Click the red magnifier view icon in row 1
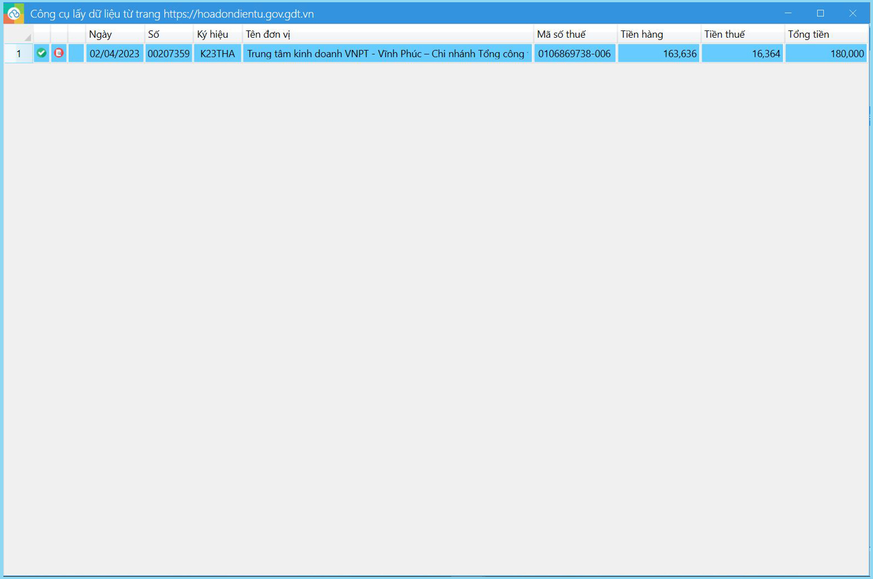Screen dimensions: 873x579 point(59,53)
